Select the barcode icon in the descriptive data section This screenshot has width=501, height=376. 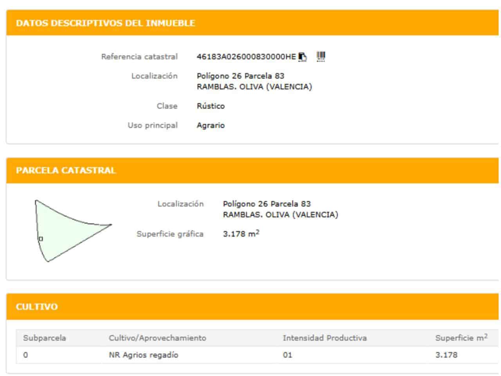point(321,56)
